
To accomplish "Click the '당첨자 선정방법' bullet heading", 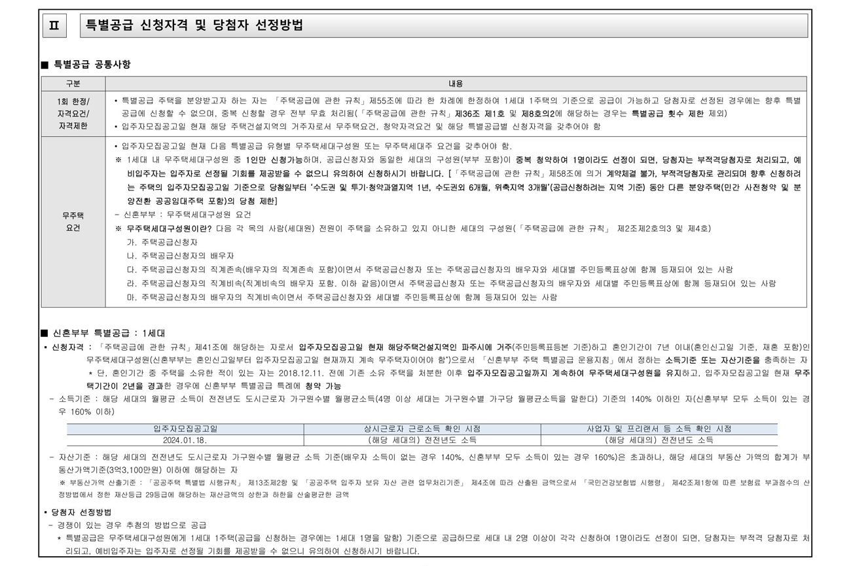I will (81, 512).
